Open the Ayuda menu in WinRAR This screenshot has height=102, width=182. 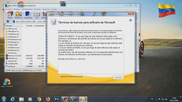point(54,9)
